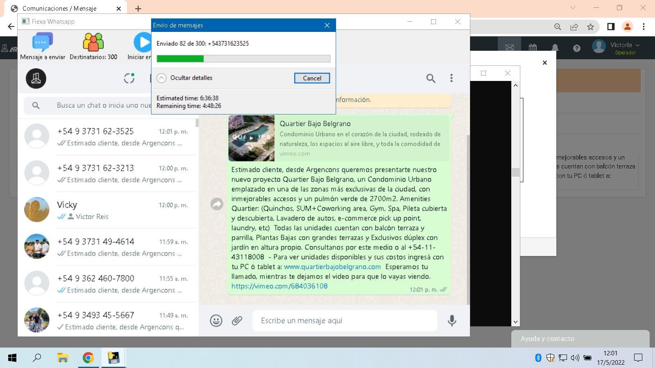Click Flexa app taskbar icon
Viewport: 655px width, 368px height.
(113, 358)
